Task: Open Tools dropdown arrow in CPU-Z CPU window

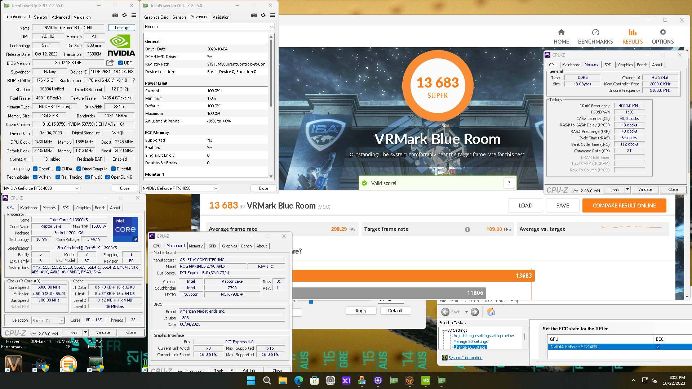Action: (x=86, y=332)
